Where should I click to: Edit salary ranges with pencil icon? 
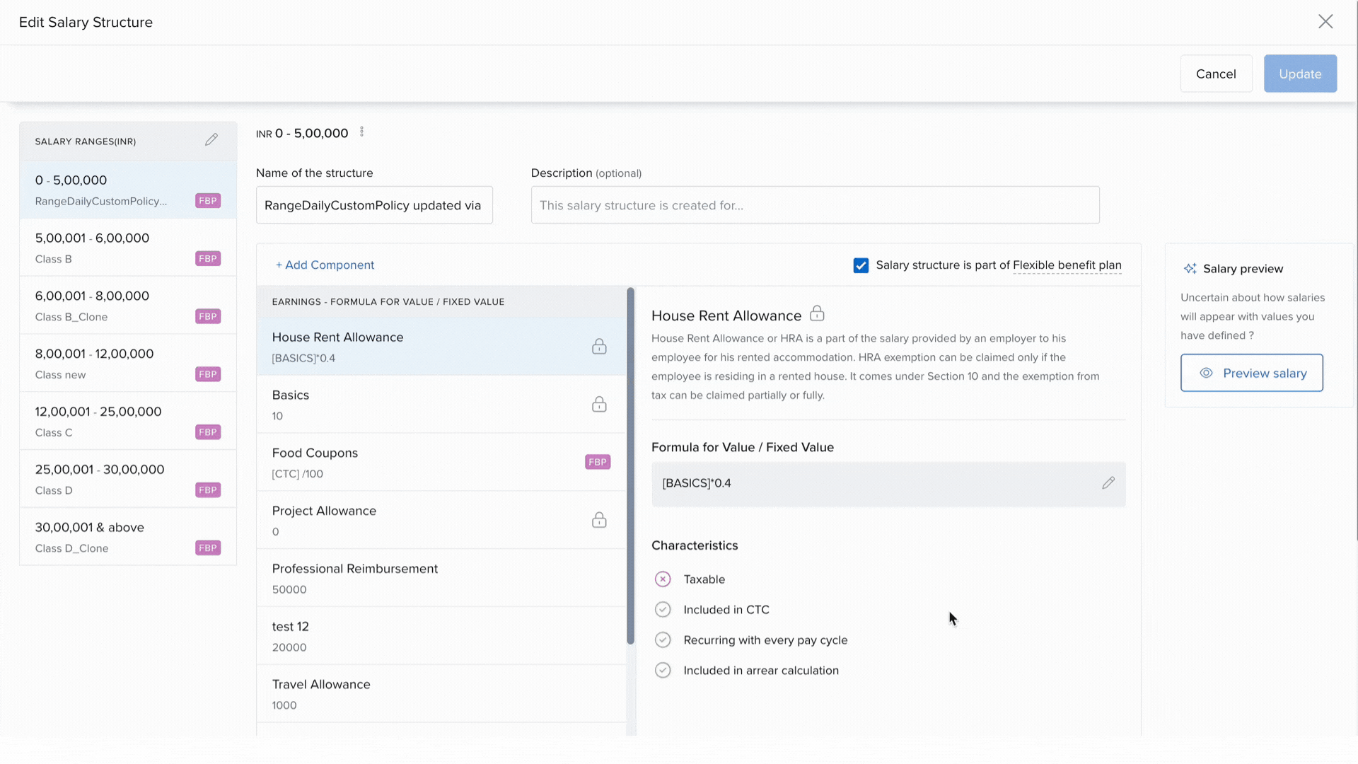pos(211,140)
